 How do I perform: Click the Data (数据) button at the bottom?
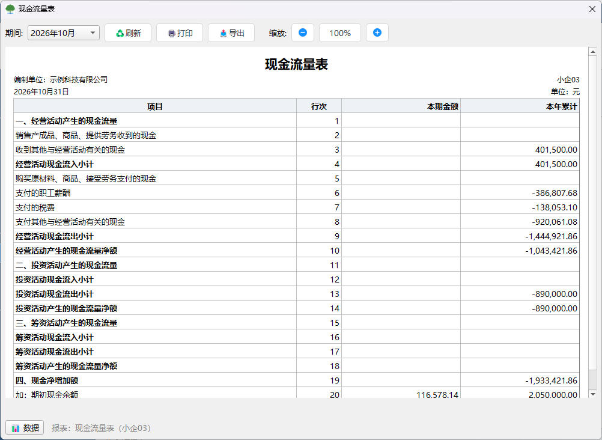point(25,428)
